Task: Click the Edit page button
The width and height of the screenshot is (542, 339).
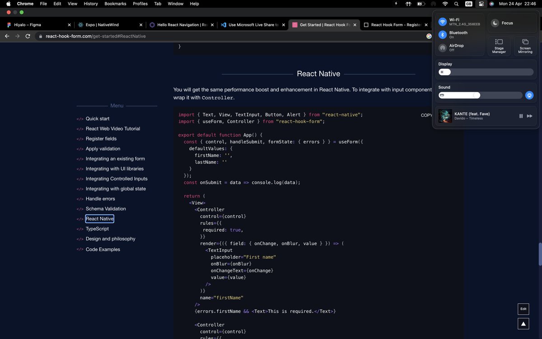Action: 523,309
